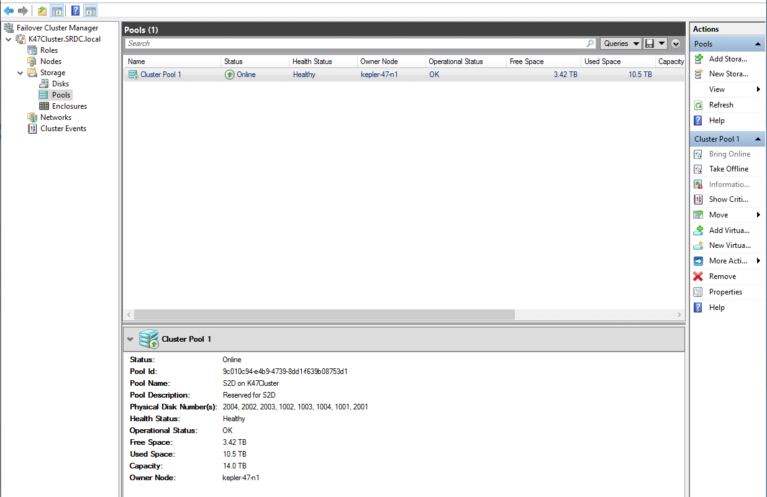Select the Enclosures tree item
The image size is (767, 497).
pos(70,106)
